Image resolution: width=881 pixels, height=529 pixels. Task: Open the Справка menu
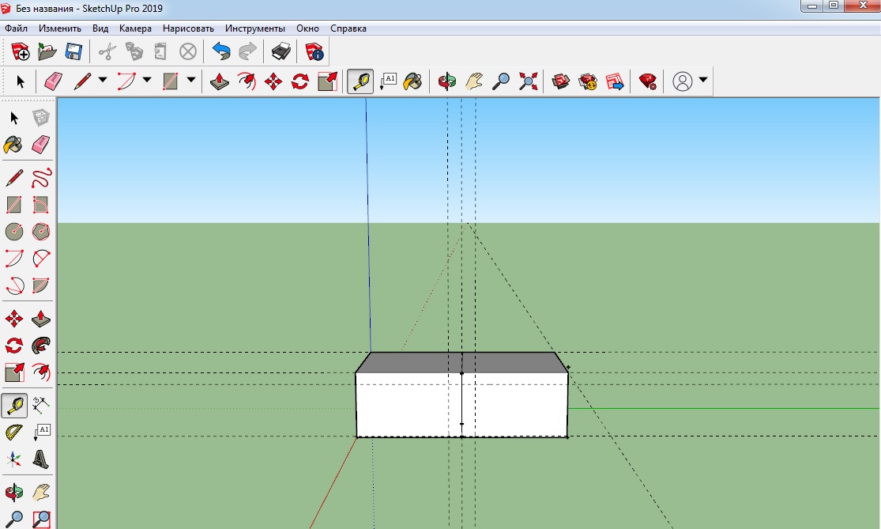tap(348, 28)
